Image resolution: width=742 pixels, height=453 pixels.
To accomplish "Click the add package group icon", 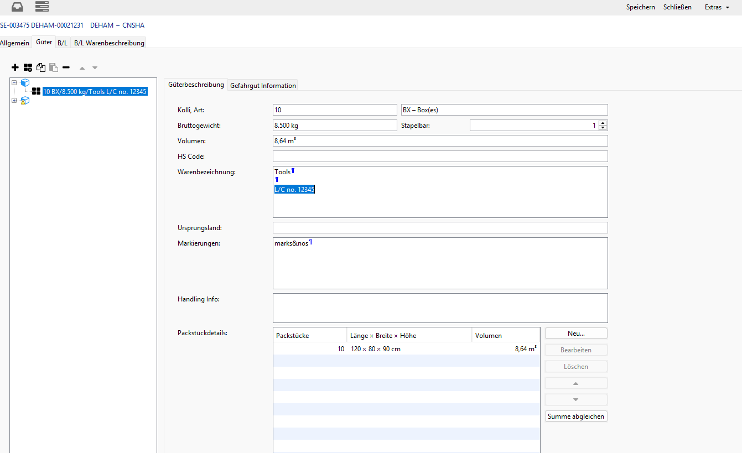I will click(x=28, y=67).
